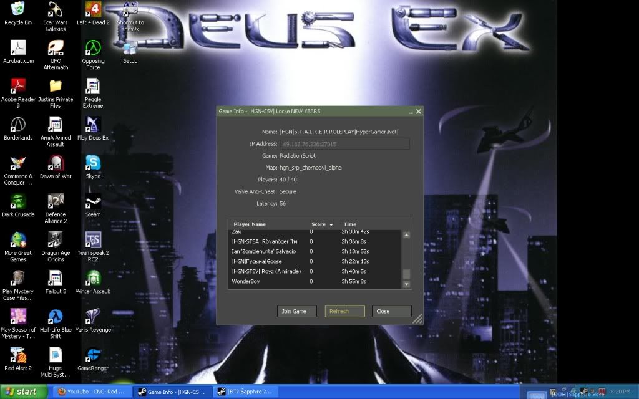This screenshot has height=399, width=639.
Task: Launch Star Wars Galaxies desktop shortcut
Action: coord(56,16)
